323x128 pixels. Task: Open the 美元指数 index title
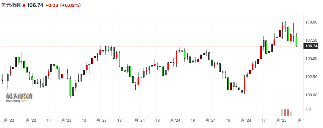click(11, 5)
